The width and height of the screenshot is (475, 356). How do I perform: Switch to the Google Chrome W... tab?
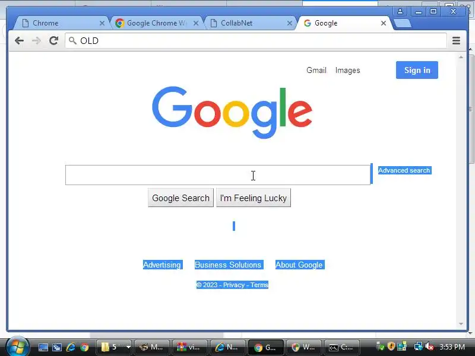coord(156,23)
